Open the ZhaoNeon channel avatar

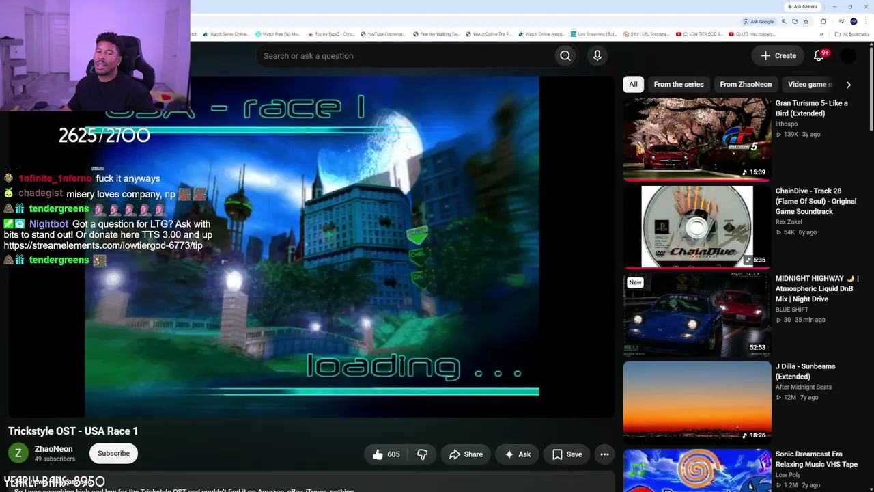18,453
